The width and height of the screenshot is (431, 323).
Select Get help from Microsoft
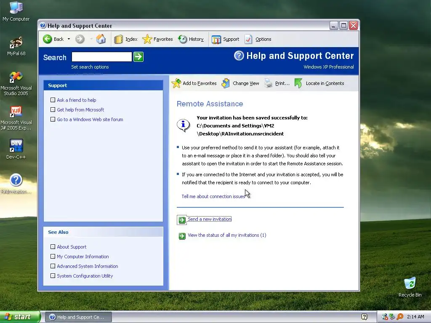coord(80,110)
